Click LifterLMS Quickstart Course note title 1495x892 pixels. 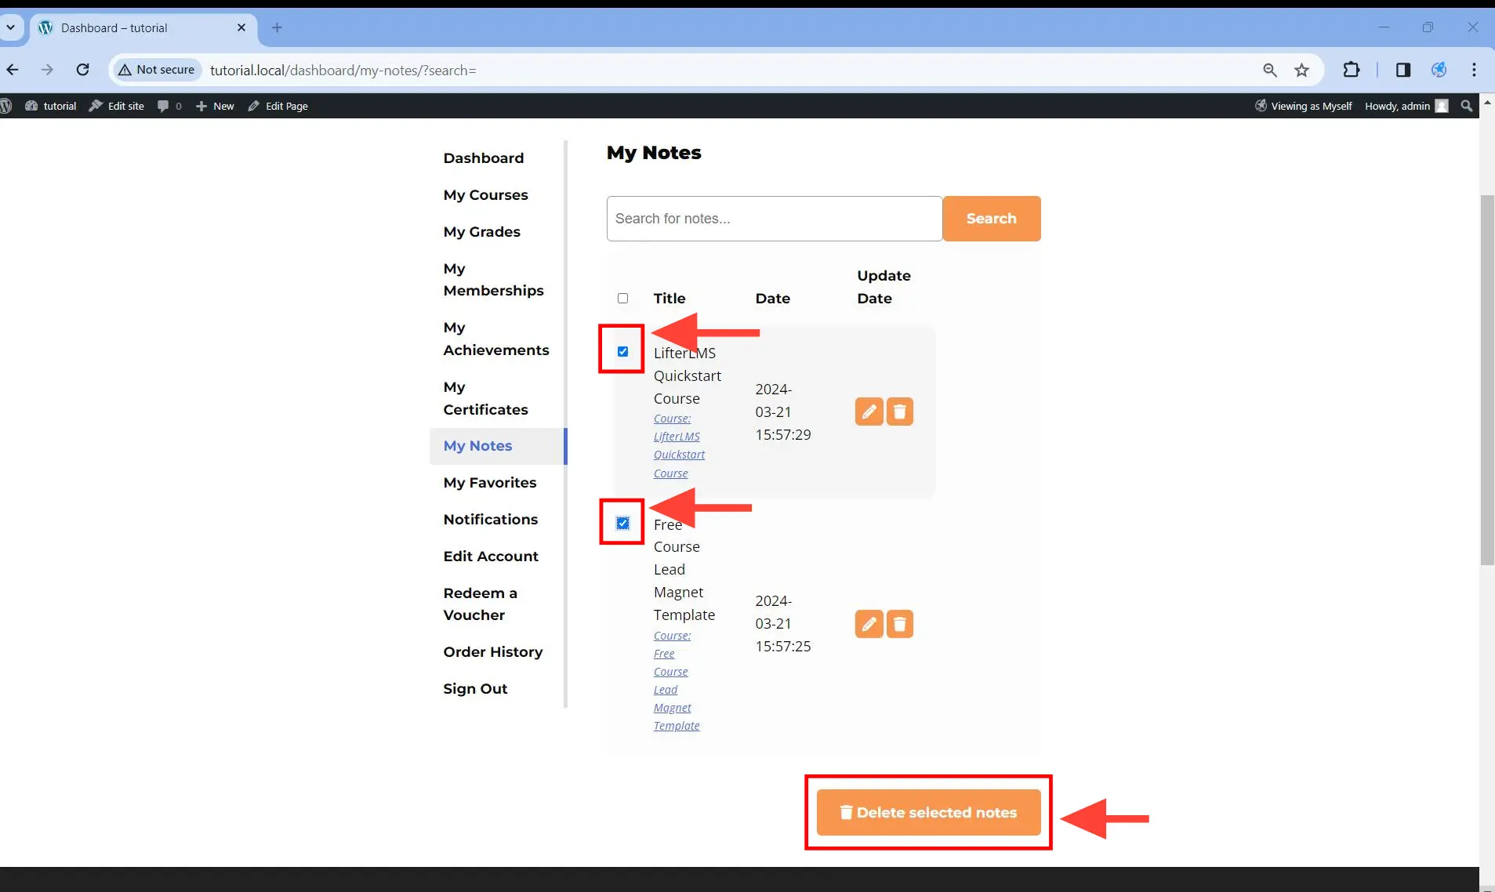pyautogui.click(x=688, y=375)
